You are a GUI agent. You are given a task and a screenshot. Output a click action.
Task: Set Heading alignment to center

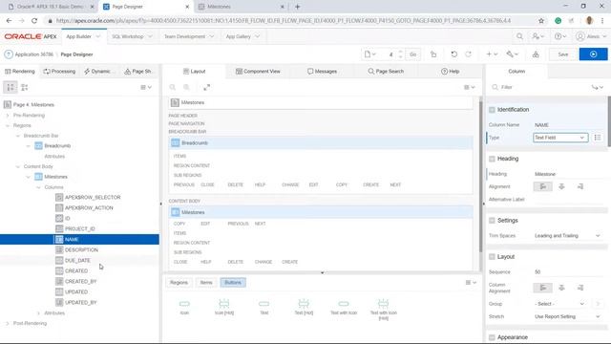point(561,186)
